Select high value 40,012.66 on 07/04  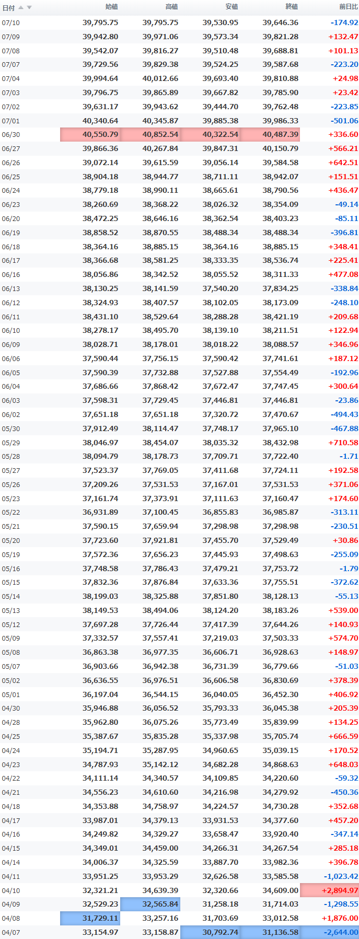click(160, 79)
